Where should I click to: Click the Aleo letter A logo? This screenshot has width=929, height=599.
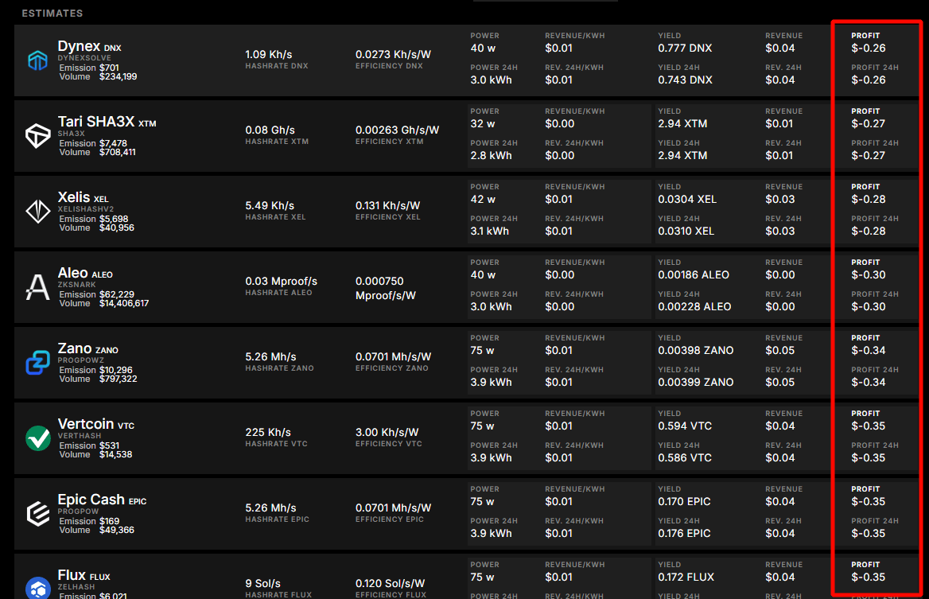click(x=37, y=287)
